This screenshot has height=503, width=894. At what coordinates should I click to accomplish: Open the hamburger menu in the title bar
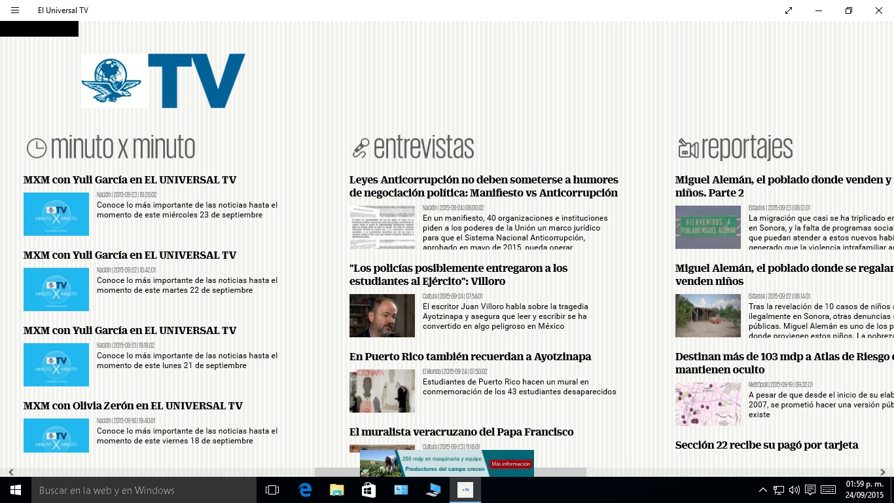[15, 10]
